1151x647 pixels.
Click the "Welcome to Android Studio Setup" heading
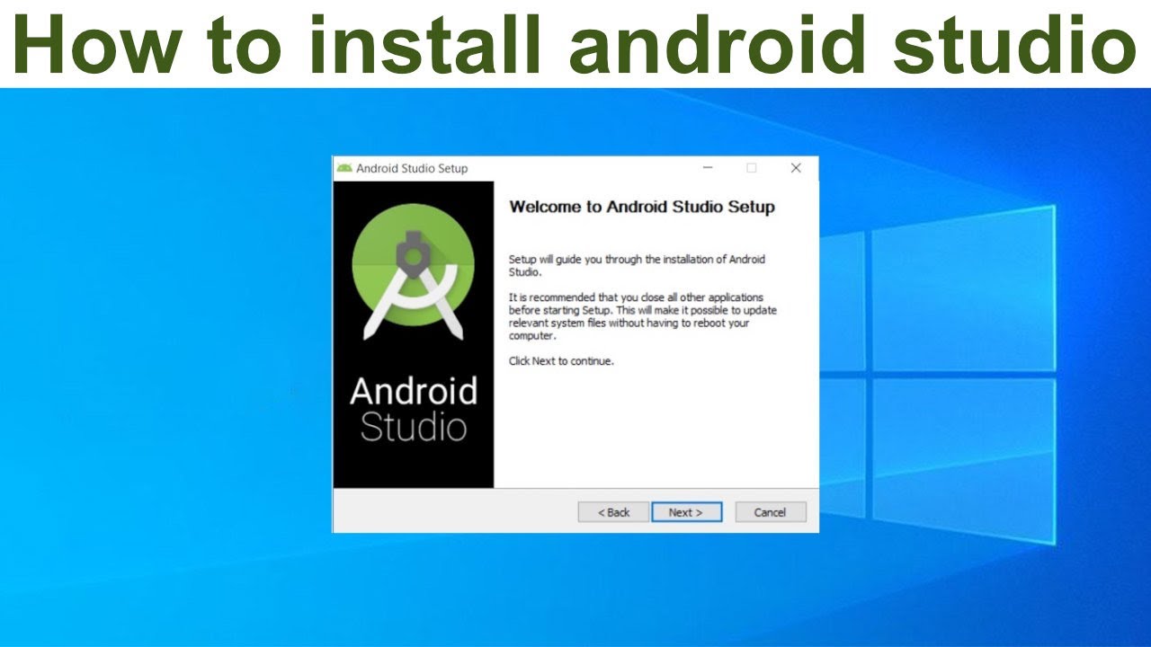pos(642,207)
